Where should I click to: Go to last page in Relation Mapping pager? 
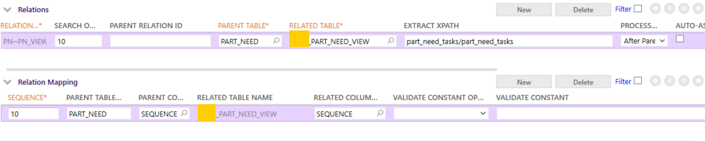pyautogui.click(x=698, y=81)
